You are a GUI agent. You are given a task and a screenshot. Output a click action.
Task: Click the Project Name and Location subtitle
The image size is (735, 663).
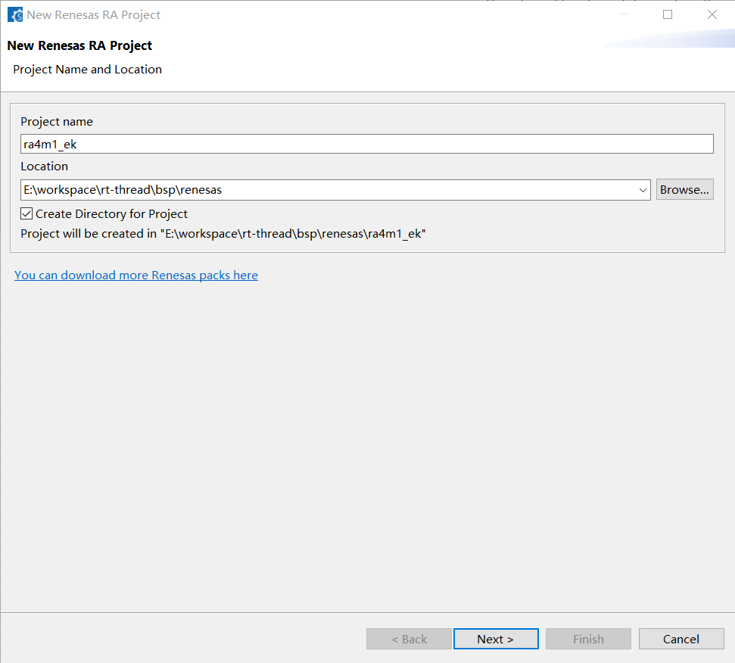[x=87, y=70]
